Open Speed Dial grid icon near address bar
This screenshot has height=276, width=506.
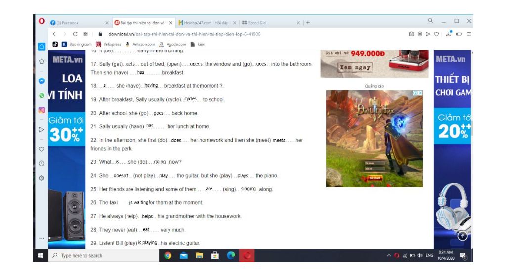click(85, 34)
